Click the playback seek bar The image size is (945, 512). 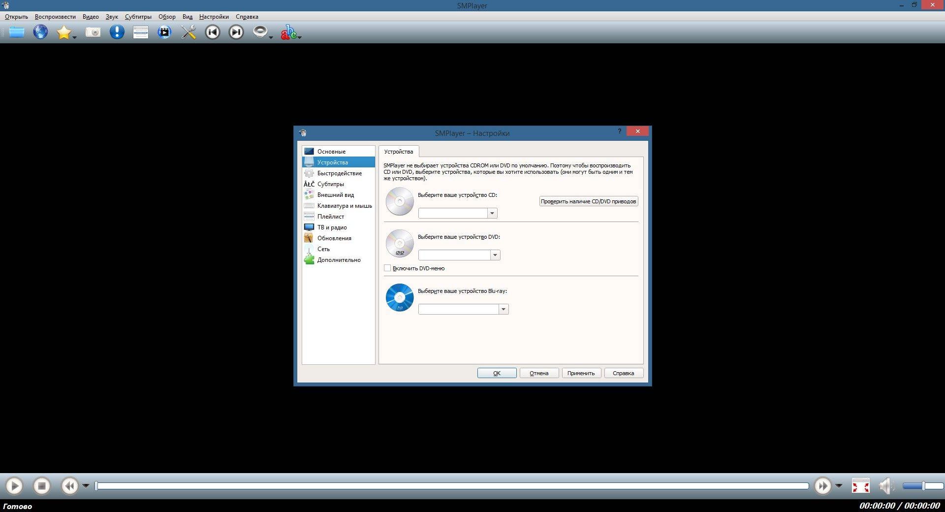point(452,486)
